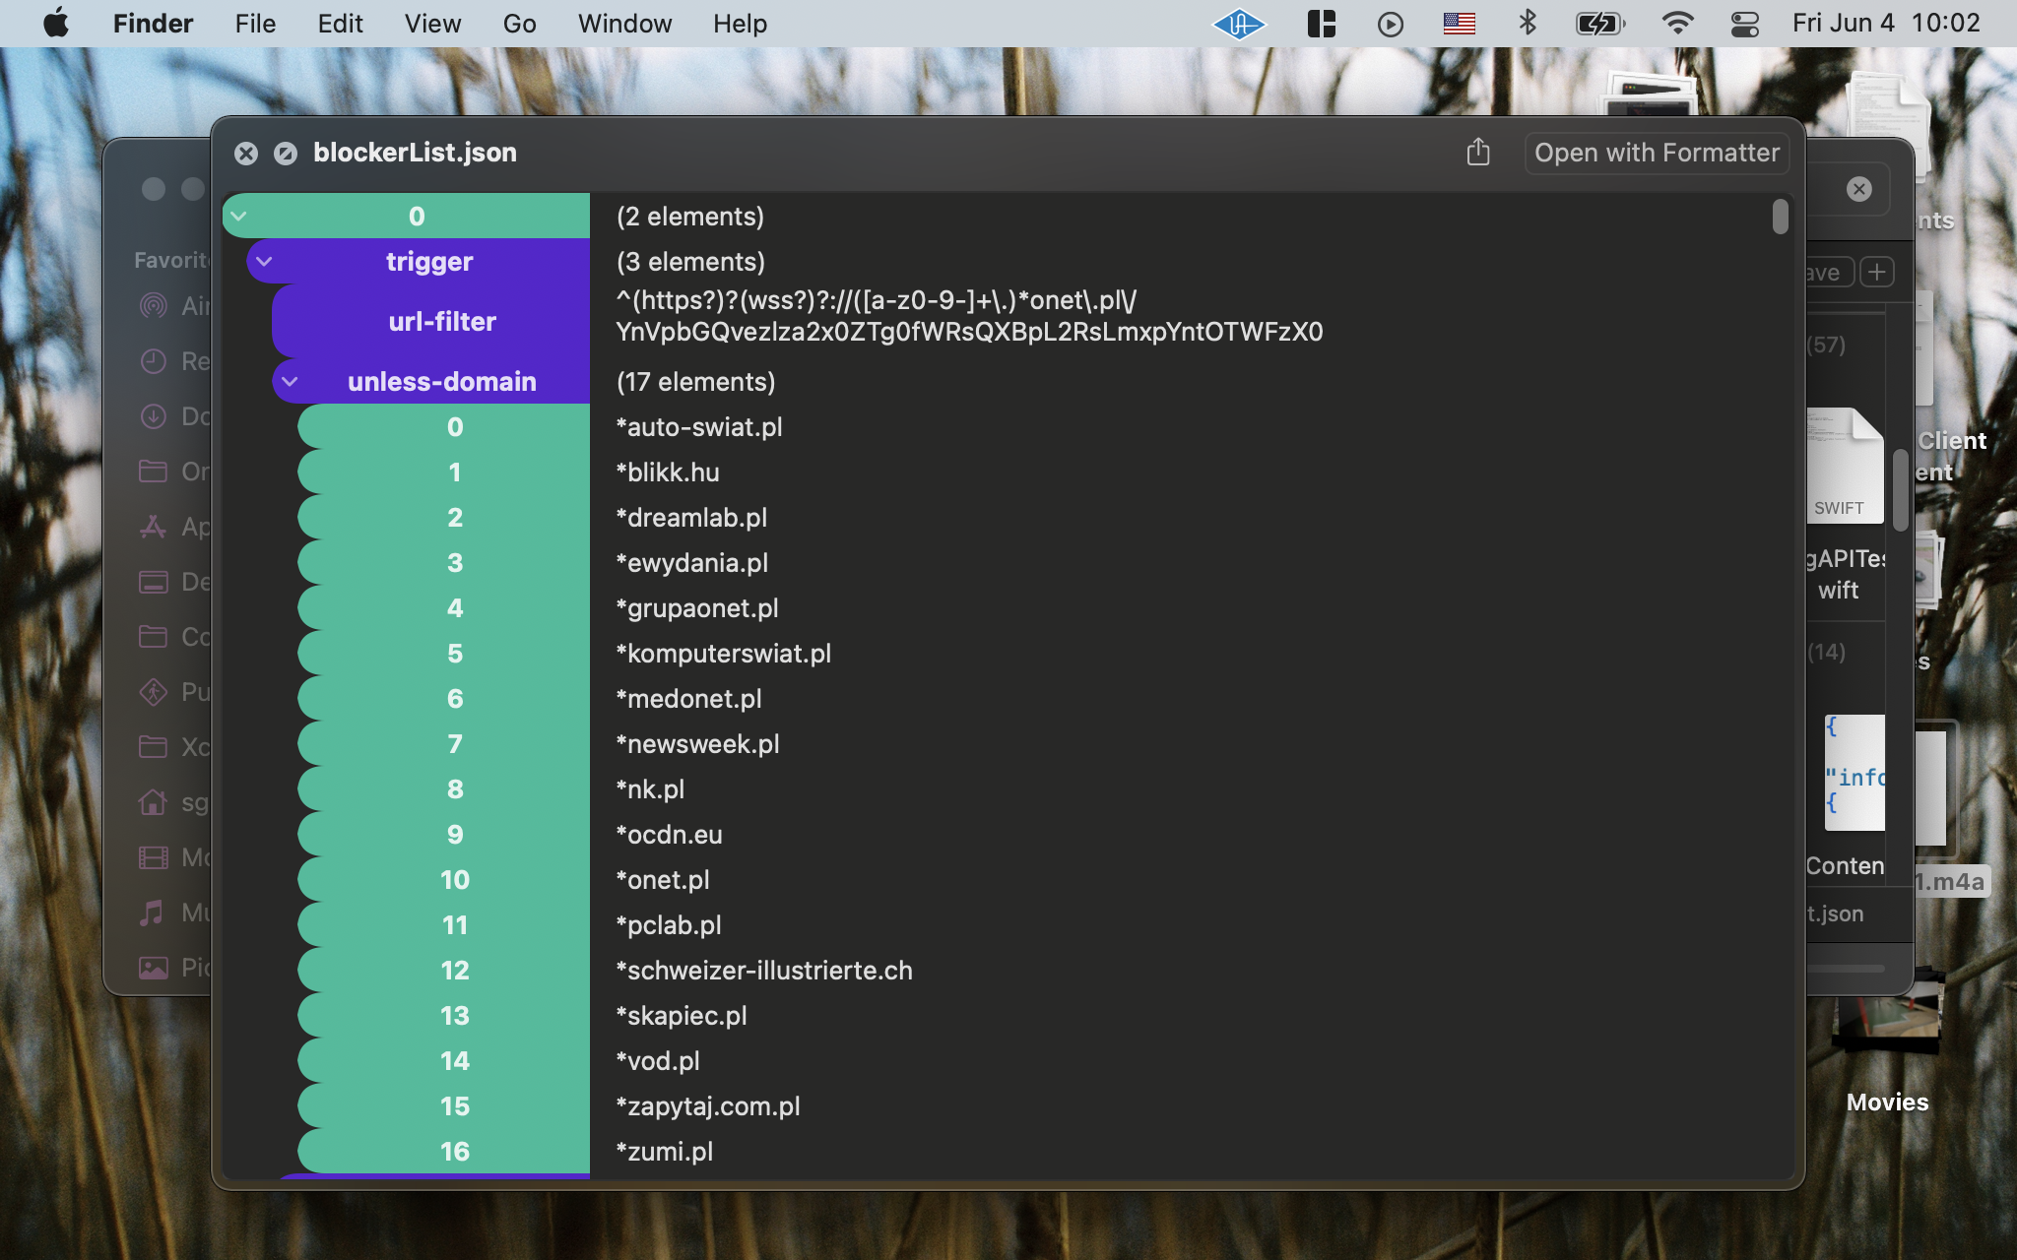Click the Bluetooth menu bar icon
This screenshot has height=1260, width=2017.
(1528, 23)
